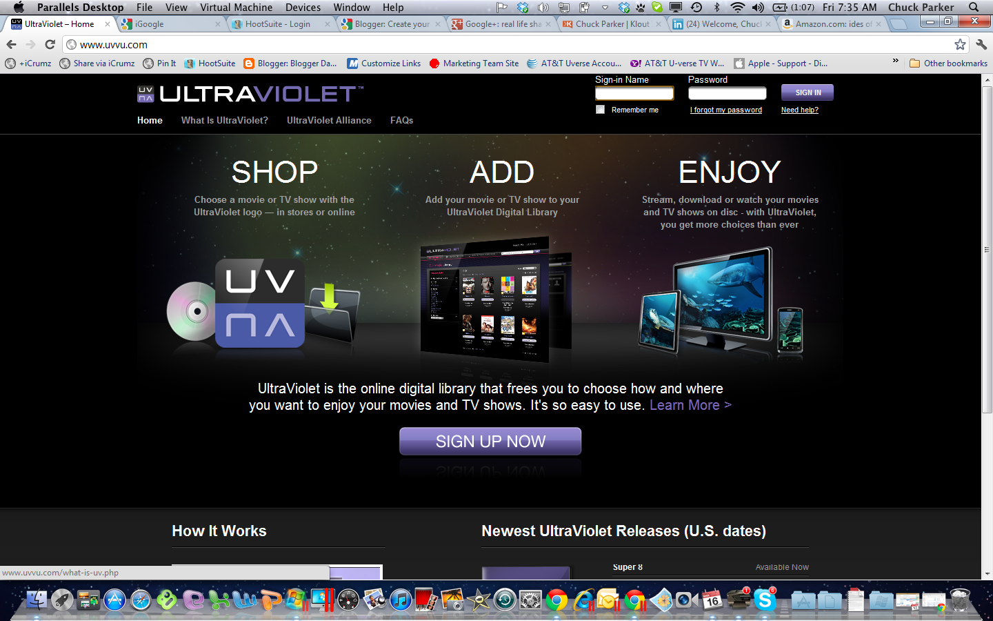Open the View menu
This screenshot has height=621, width=993.
click(177, 7)
